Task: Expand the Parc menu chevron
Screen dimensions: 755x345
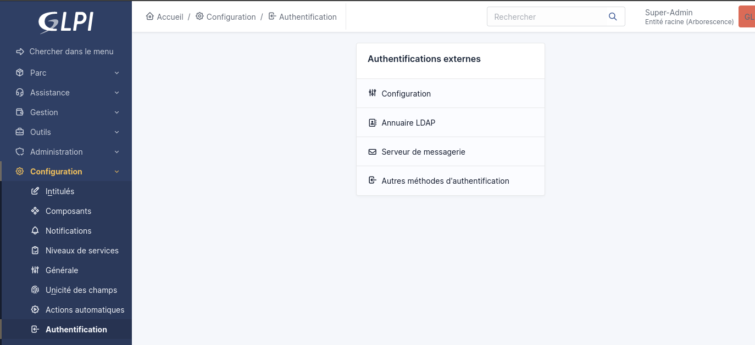Action: click(x=116, y=73)
